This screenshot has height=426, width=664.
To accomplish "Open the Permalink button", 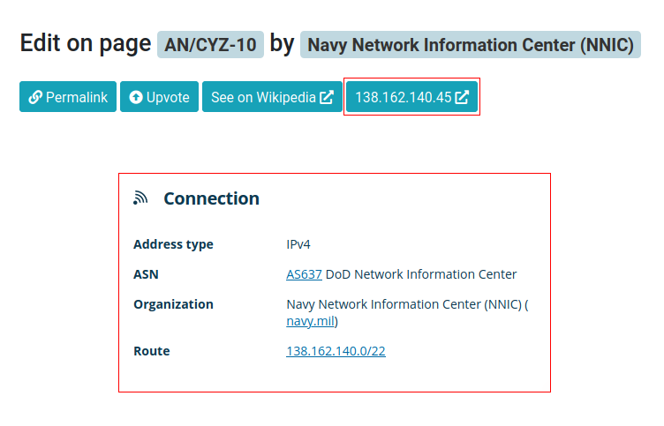I will pyautogui.click(x=68, y=97).
